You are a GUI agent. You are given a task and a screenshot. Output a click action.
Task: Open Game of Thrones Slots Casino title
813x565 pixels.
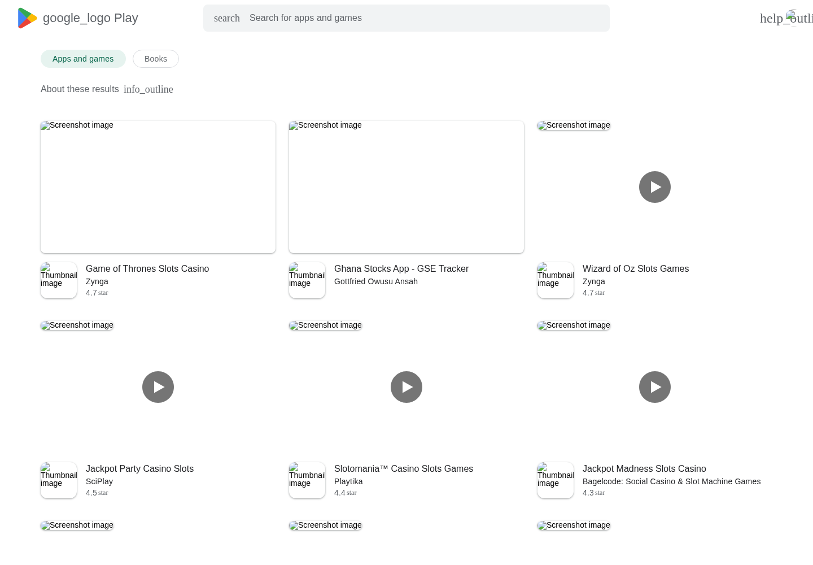147,269
